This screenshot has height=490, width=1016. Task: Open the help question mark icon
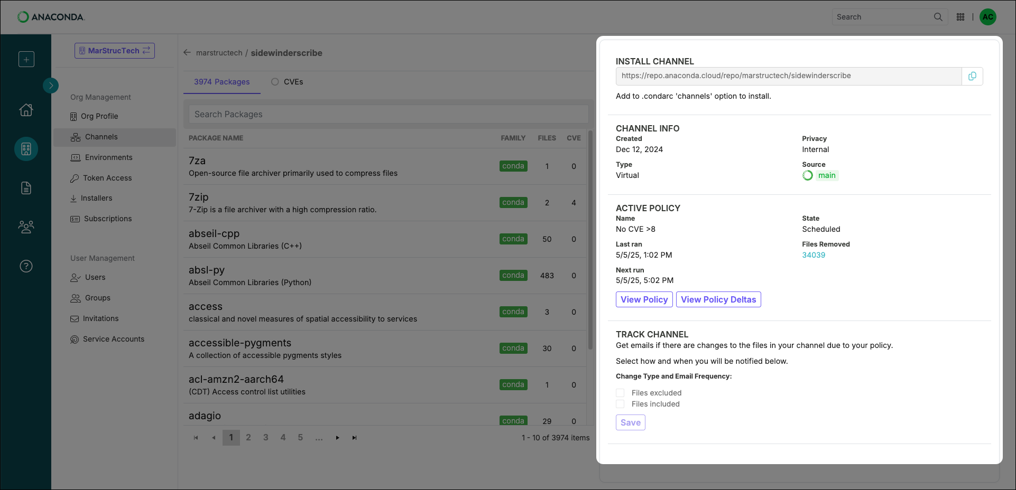[x=26, y=266]
